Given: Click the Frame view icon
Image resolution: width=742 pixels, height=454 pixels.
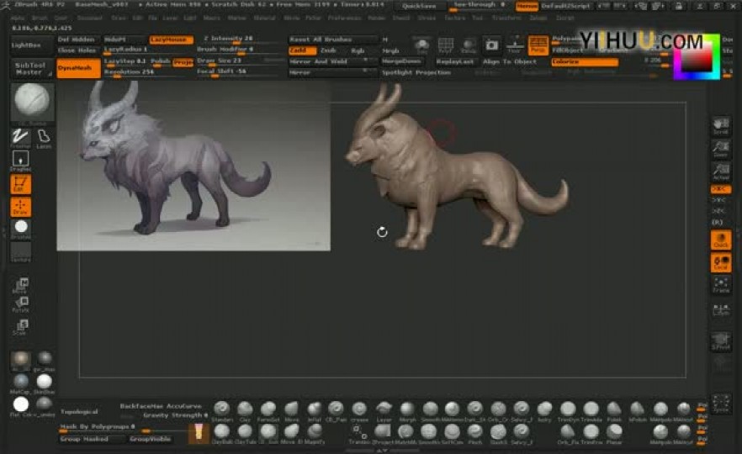Looking at the screenshot, I should (x=721, y=285).
